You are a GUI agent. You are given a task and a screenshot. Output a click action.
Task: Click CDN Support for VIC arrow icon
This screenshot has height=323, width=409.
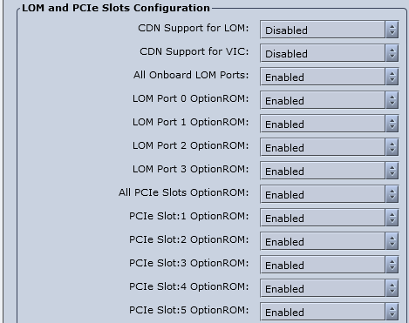click(392, 53)
